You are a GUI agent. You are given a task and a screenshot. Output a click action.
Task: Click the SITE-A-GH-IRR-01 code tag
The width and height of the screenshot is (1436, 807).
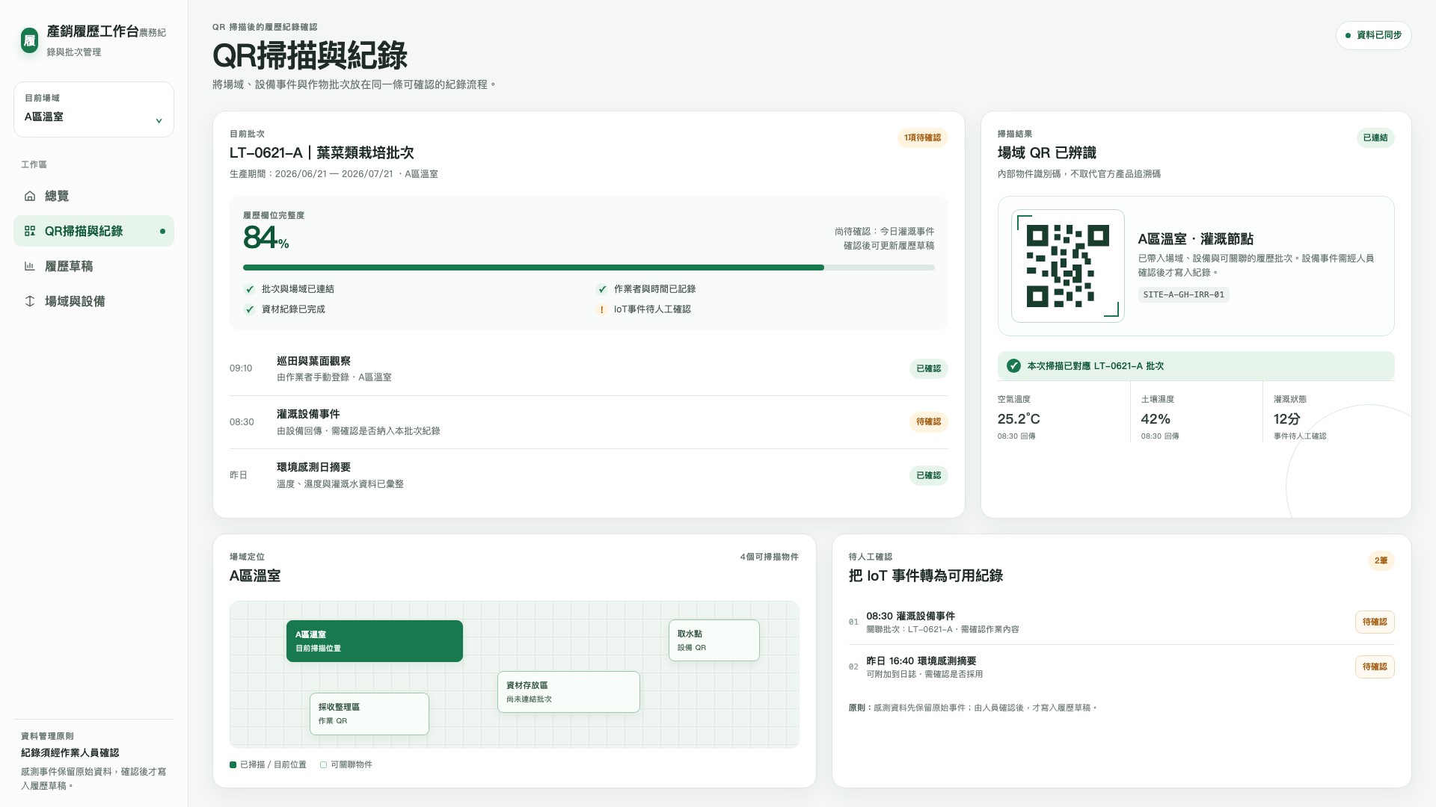[x=1183, y=294]
